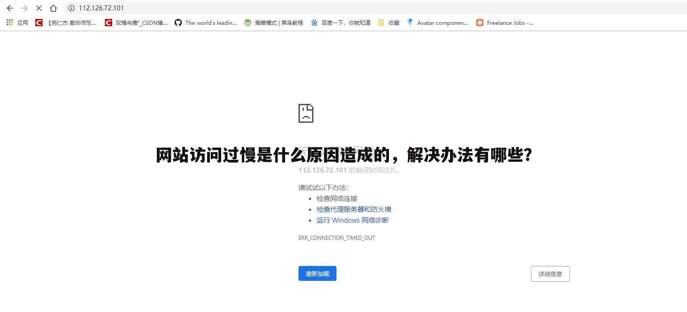Click the GitHub bookmark icon

[x=178, y=23]
